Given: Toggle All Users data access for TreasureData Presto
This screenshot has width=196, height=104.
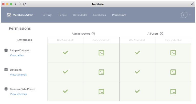Looking at the screenshot, I should (x=137, y=91).
